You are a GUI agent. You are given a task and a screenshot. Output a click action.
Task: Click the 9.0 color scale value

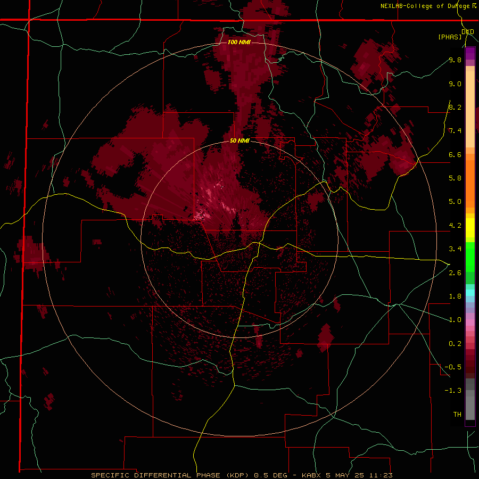pyautogui.click(x=455, y=84)
